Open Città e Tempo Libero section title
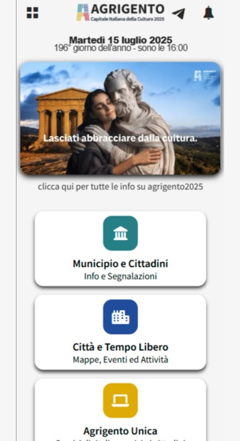The width and height of the screenshot is (240, 441). click(121, 347)
